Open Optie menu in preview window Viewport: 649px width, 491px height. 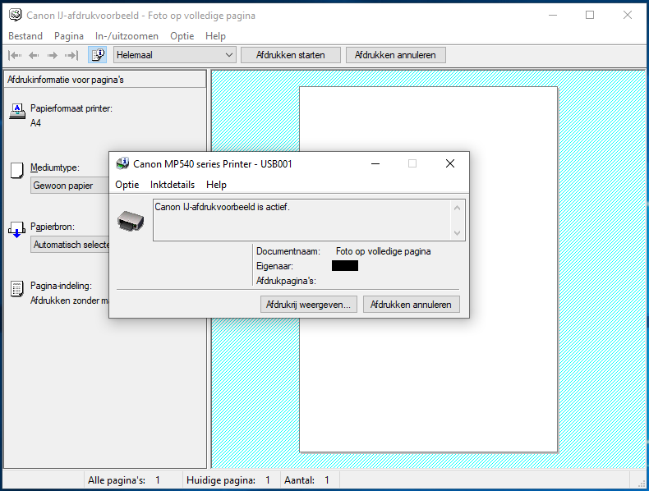tap(182, 36)
